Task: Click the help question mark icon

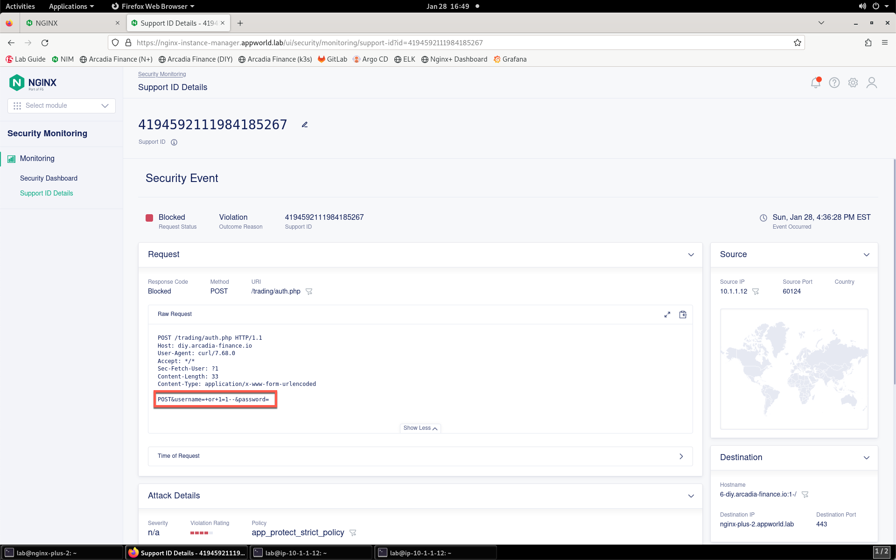Action: (834, 83)
